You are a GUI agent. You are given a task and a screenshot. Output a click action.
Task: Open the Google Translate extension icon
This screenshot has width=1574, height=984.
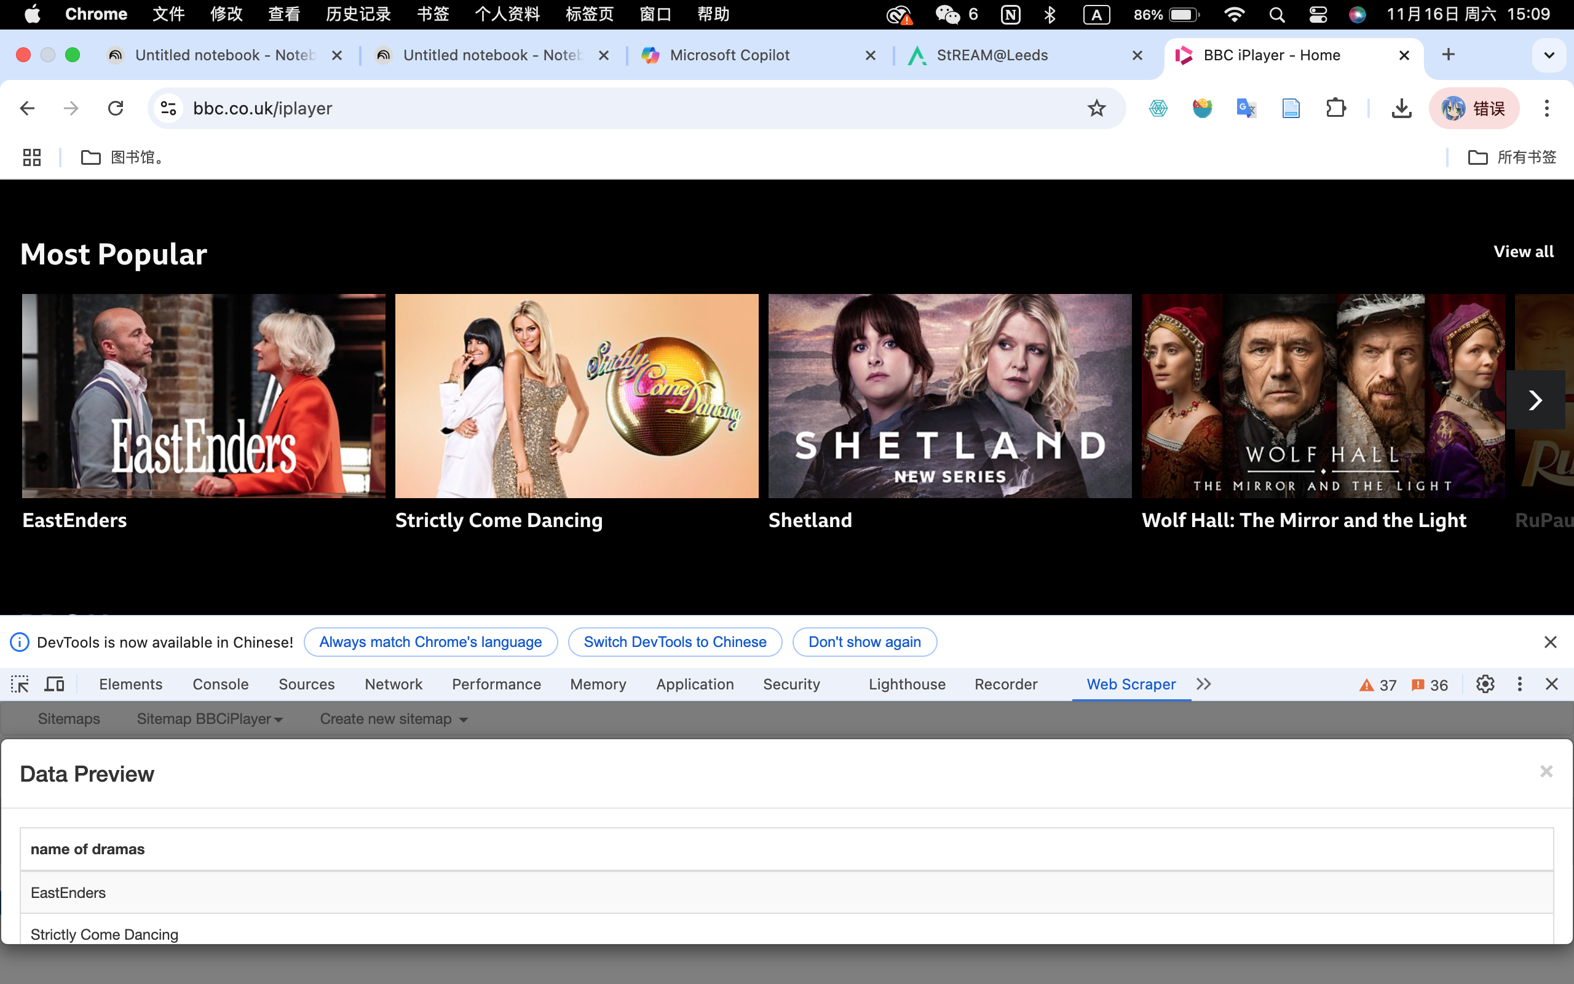(x=1246, y=108)
